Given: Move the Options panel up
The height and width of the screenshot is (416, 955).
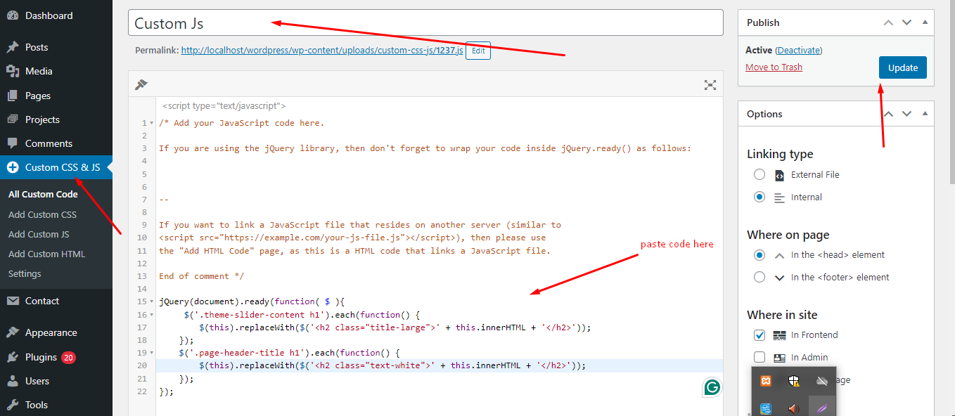Looking at the screenshot, I should point(888,114).
